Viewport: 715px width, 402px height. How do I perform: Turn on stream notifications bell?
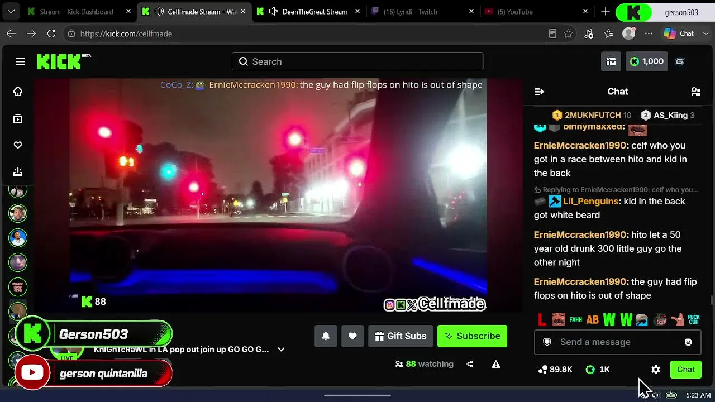(326, 336)
